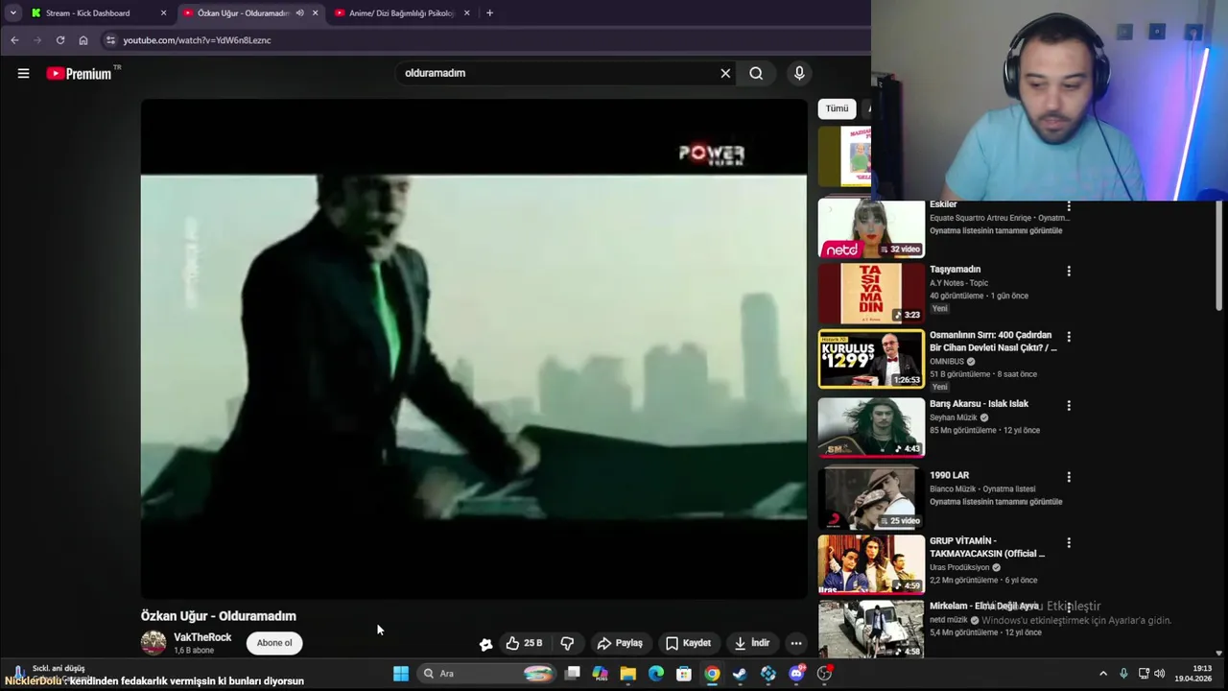The height and width of the screenshot is (691, 1228).
Task: Subscribe with the Abone ol button
Action: 274,643
